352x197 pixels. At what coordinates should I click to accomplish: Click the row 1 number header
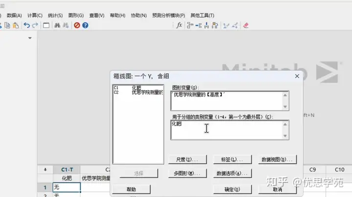point(45,187)
